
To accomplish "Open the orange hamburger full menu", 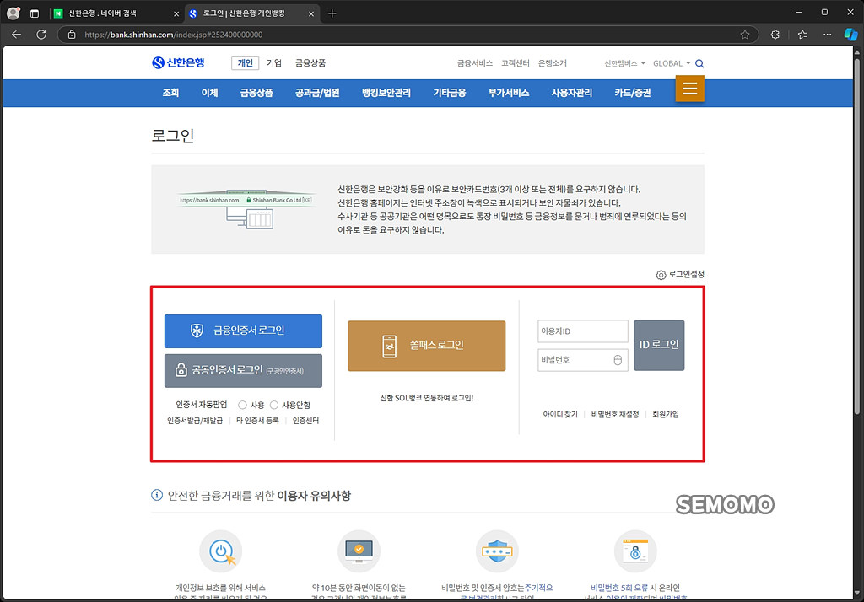I will point(690,89).
